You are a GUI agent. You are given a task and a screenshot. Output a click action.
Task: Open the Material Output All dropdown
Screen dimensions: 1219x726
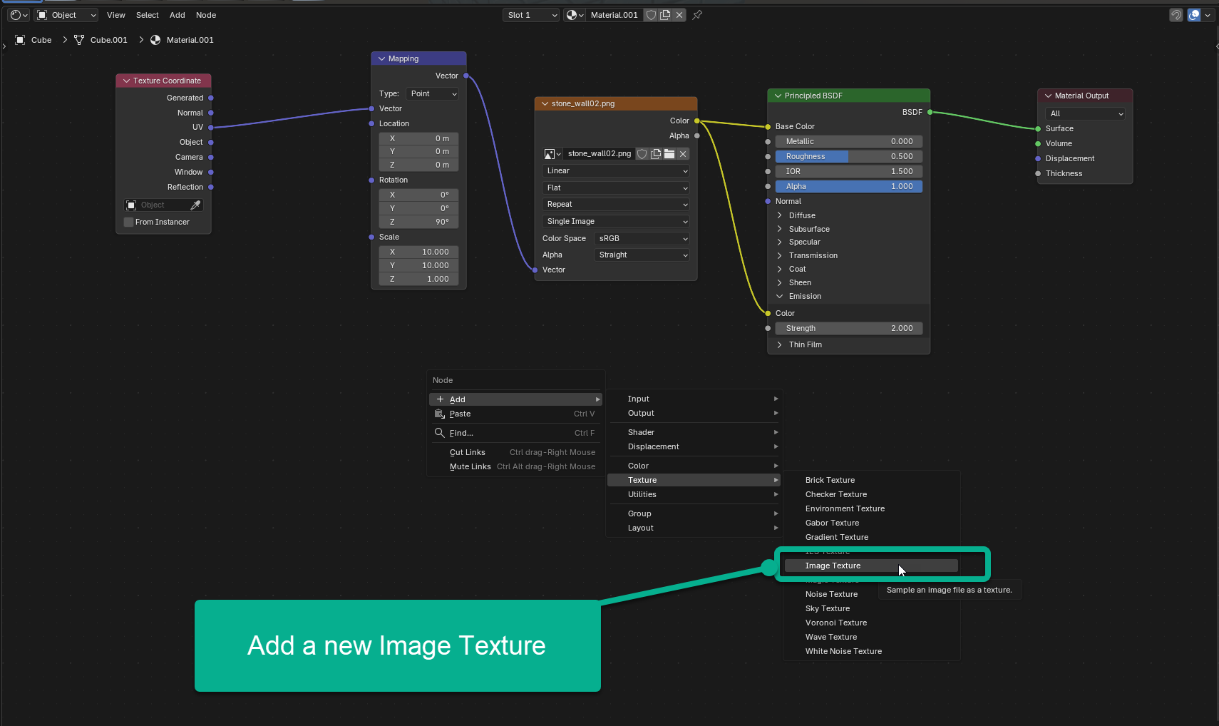click(x=1085, y=113)
